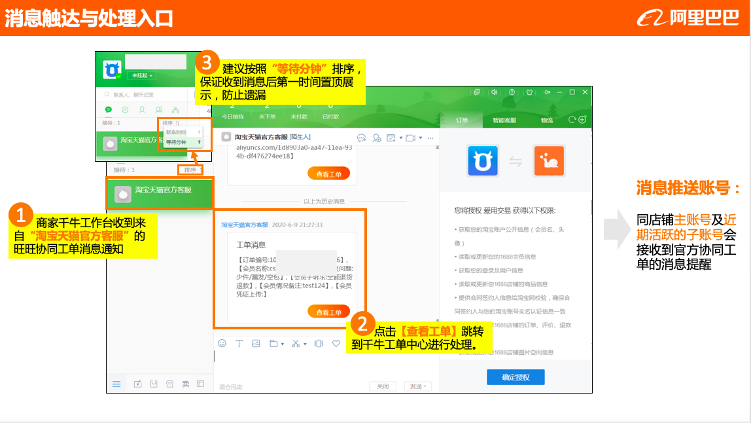
Task: Expand the arrow next to folder icon
Action: pos(283,344)
